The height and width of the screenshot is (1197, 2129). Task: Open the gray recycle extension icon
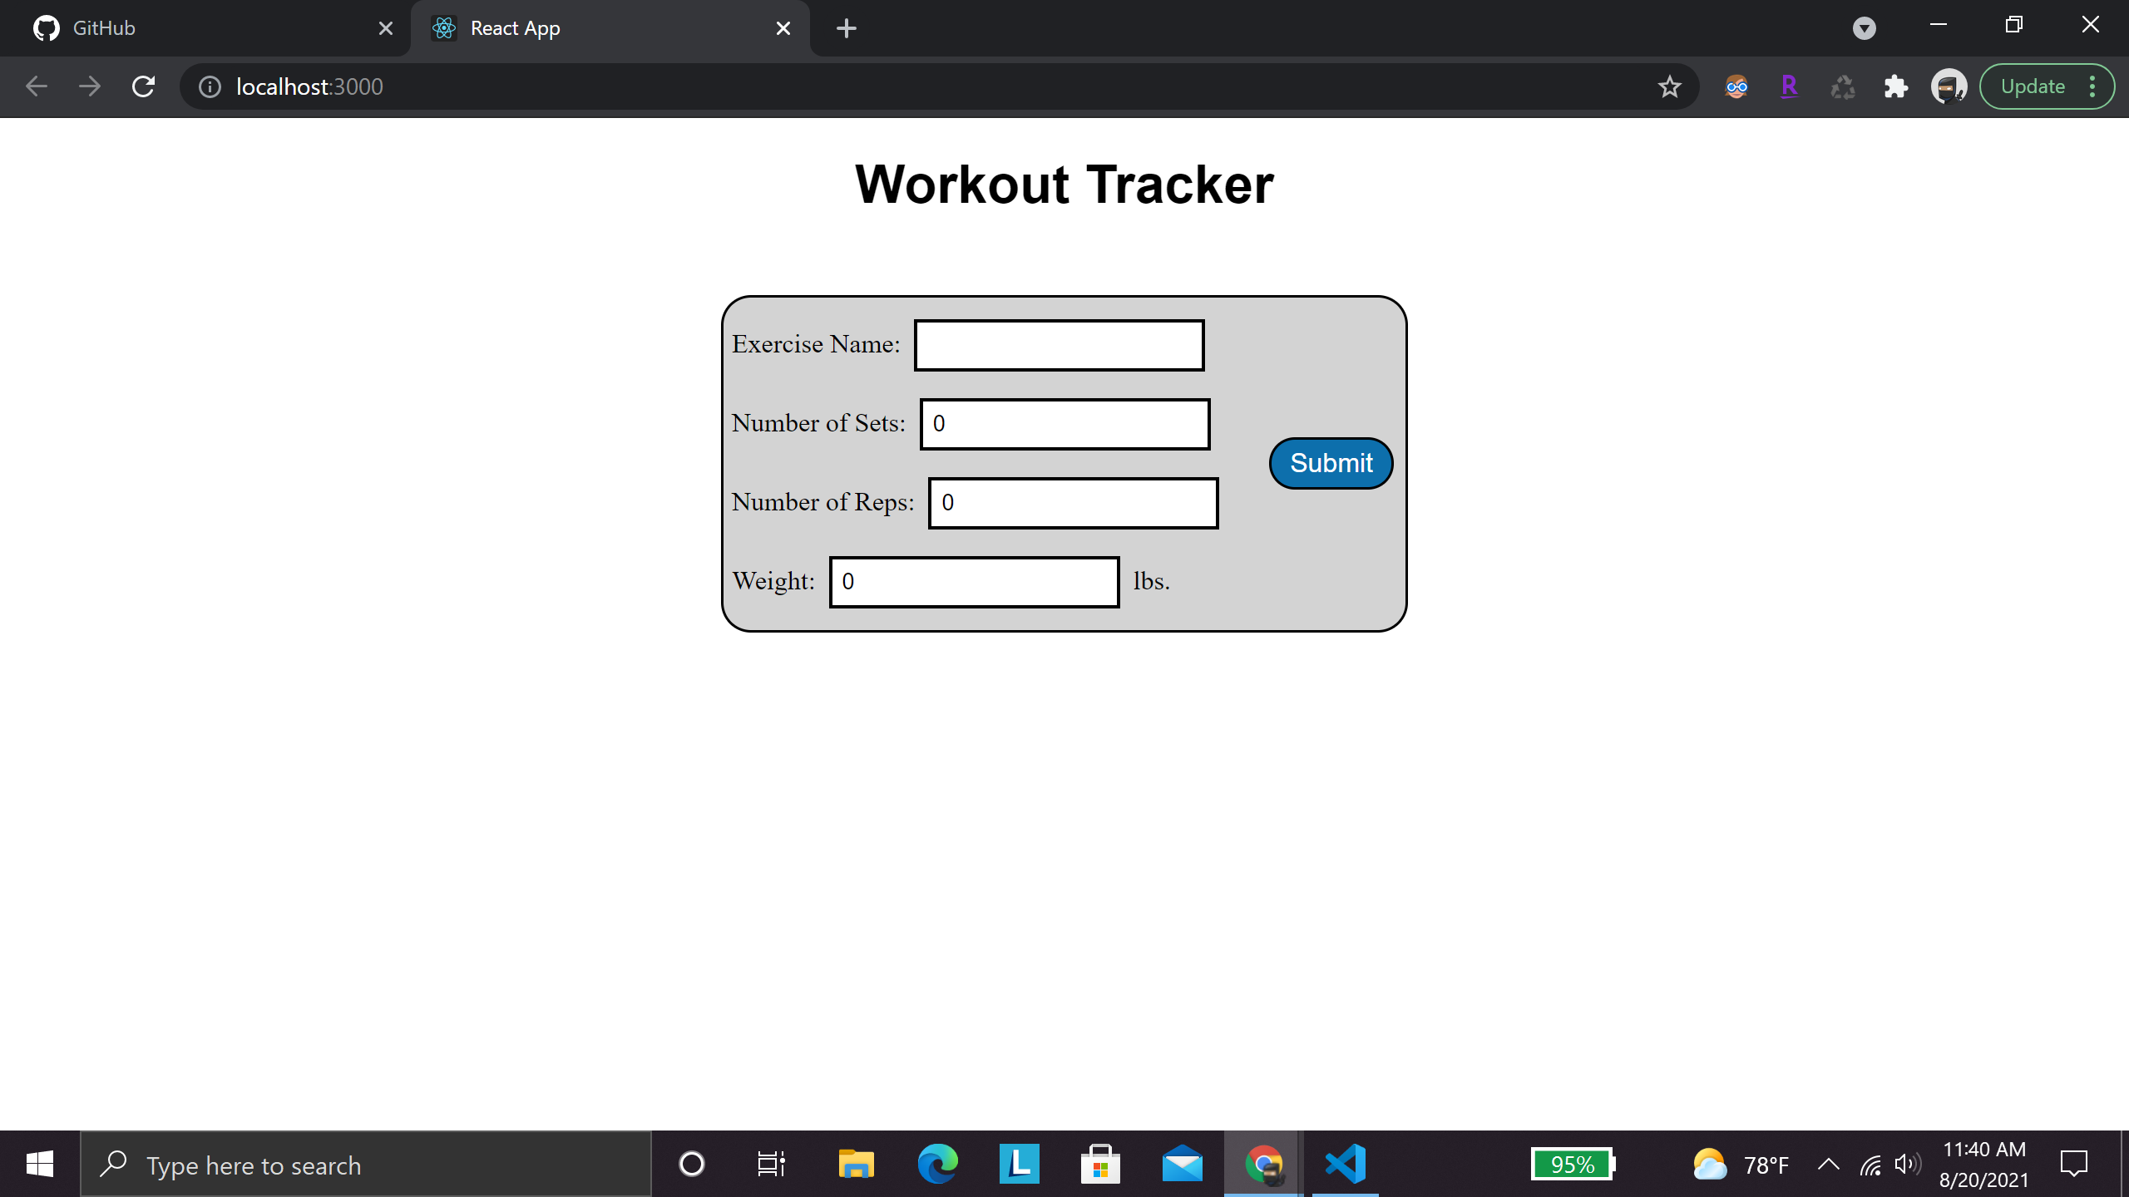pos(1842,86)
